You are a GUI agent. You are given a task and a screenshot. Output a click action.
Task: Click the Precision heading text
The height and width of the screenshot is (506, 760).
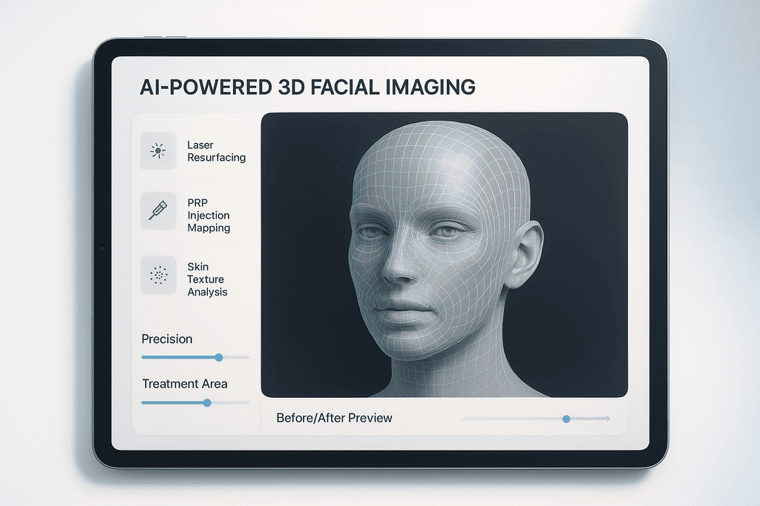(167, 339)
